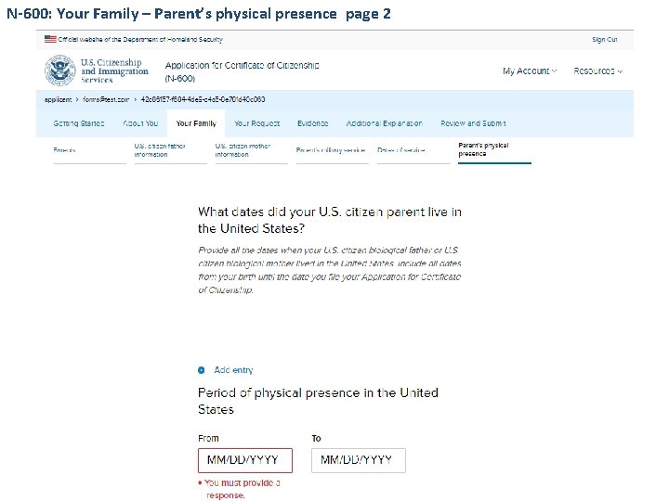Go to the Your Request tab
Image resolution: width=669 pixels, height=501 pixels.
tap(256, 123)
